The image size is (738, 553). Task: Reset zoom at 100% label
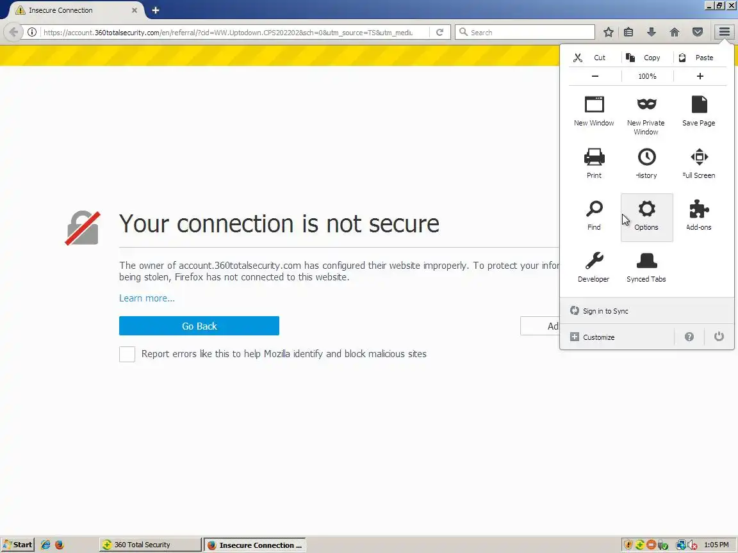[x=647, y=76]
